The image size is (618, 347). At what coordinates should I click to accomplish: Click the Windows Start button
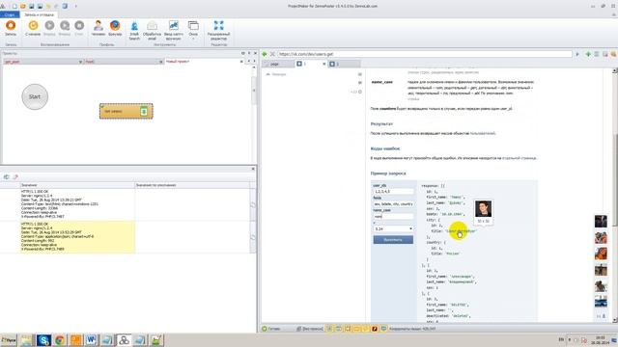coord(9,340)
